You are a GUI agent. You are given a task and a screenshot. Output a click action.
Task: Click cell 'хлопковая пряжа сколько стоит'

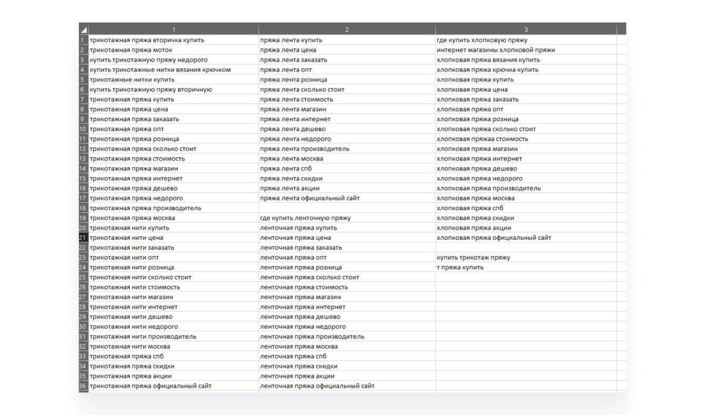526,129
